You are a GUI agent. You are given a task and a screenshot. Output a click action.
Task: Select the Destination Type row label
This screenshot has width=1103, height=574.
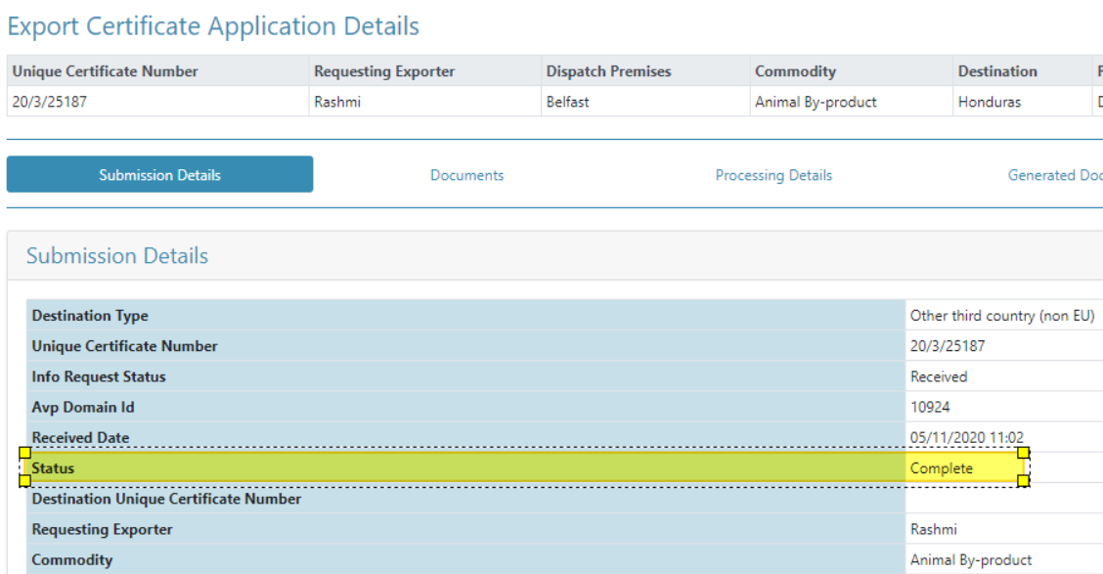(x=90, y=315)
